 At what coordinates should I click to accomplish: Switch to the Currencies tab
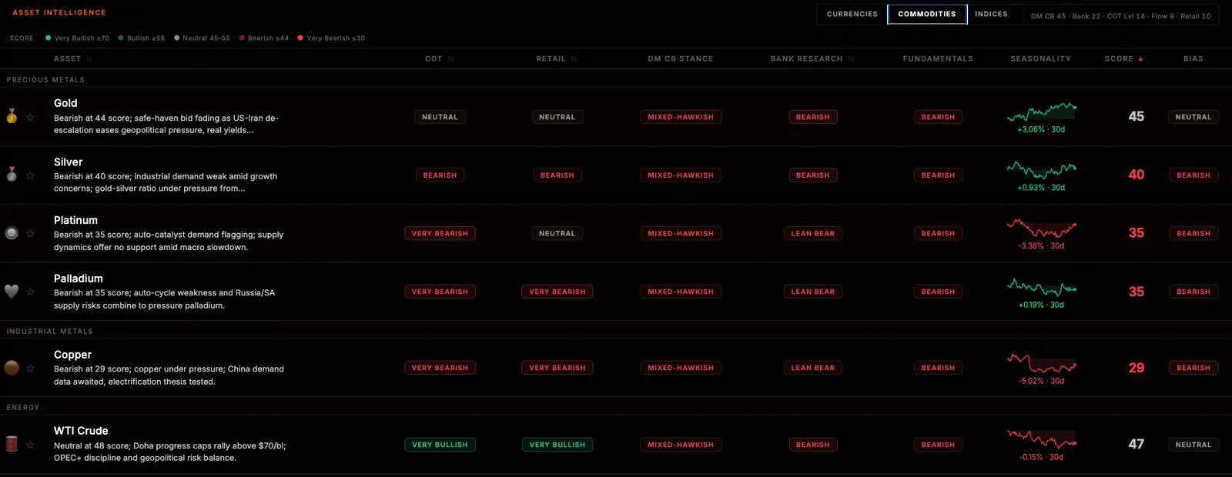point(852,14)
